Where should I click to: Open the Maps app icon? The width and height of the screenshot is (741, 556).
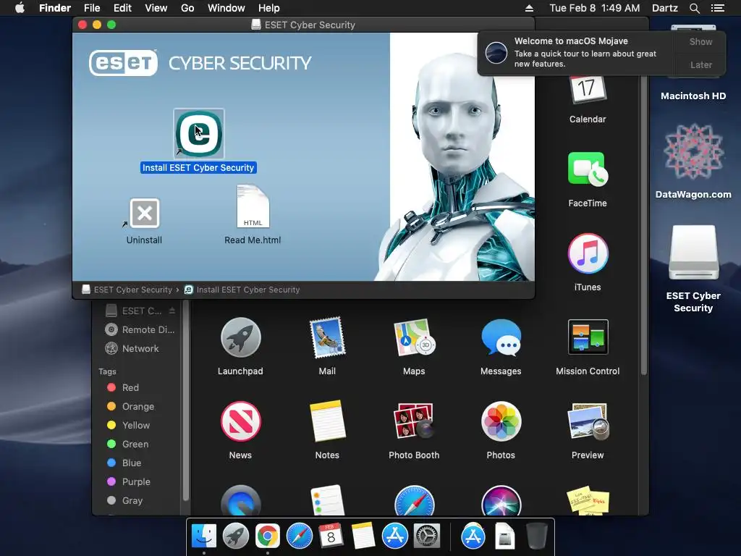click(414, 337)
